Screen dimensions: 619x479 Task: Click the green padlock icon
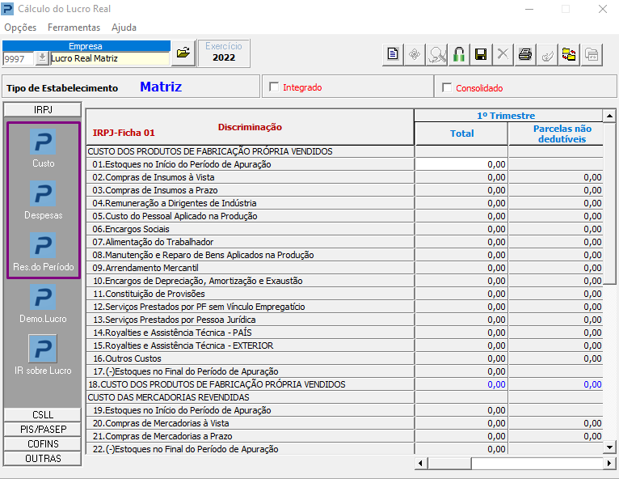[x=459, y=54]
